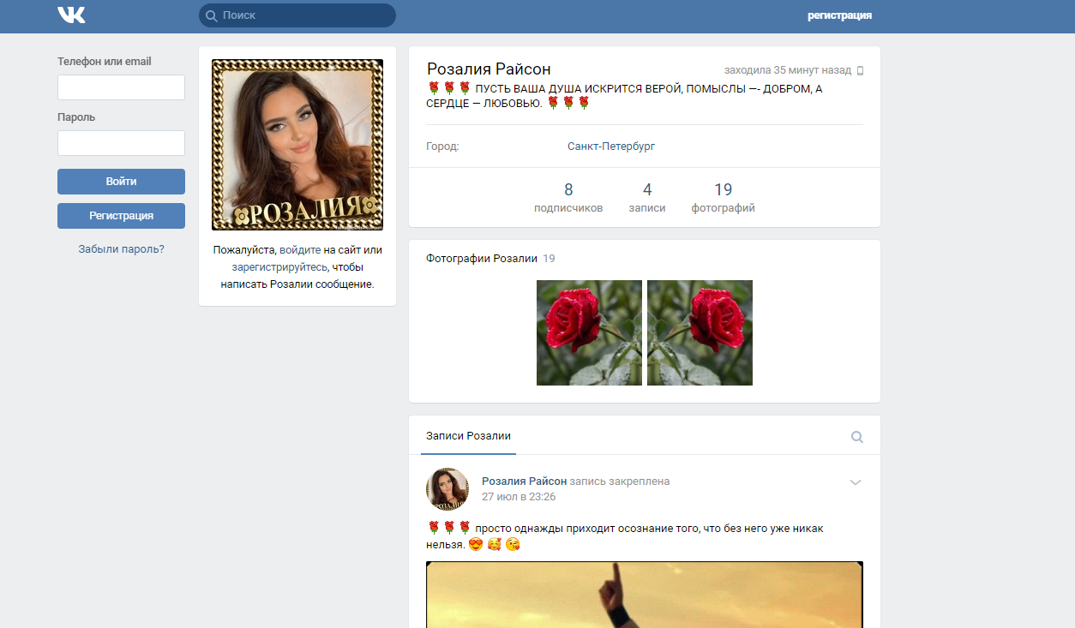
Task: Click the profile name Розалия Райсон heading
Action: [489, 69]
